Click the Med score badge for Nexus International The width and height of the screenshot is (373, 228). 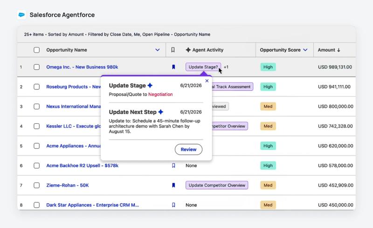268,107
